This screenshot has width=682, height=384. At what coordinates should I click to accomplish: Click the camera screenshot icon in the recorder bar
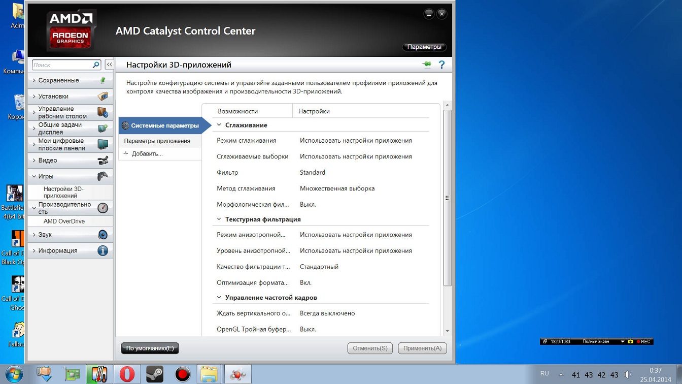point(630,341)
